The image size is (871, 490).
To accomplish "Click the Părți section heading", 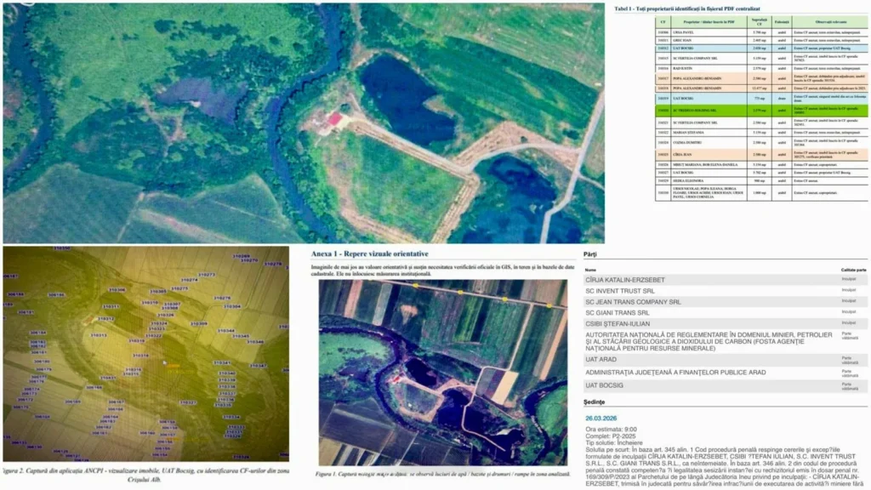I will (590, 254).
